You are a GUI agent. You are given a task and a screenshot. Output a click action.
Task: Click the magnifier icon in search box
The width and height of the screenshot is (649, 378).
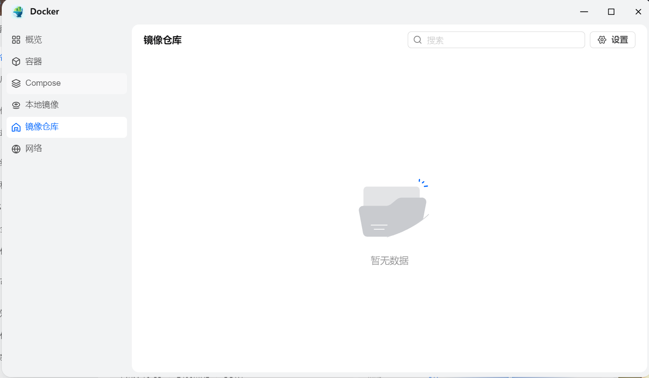pyautogui.click(x=417, y=40)
